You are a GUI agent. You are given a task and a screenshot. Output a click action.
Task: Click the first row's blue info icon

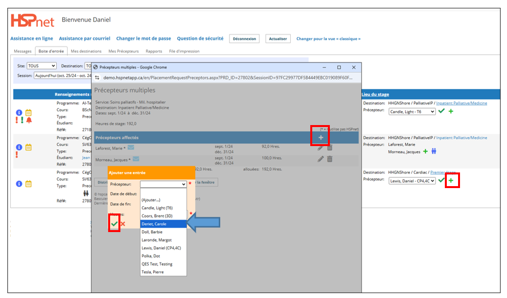click(x=19, y=112)
